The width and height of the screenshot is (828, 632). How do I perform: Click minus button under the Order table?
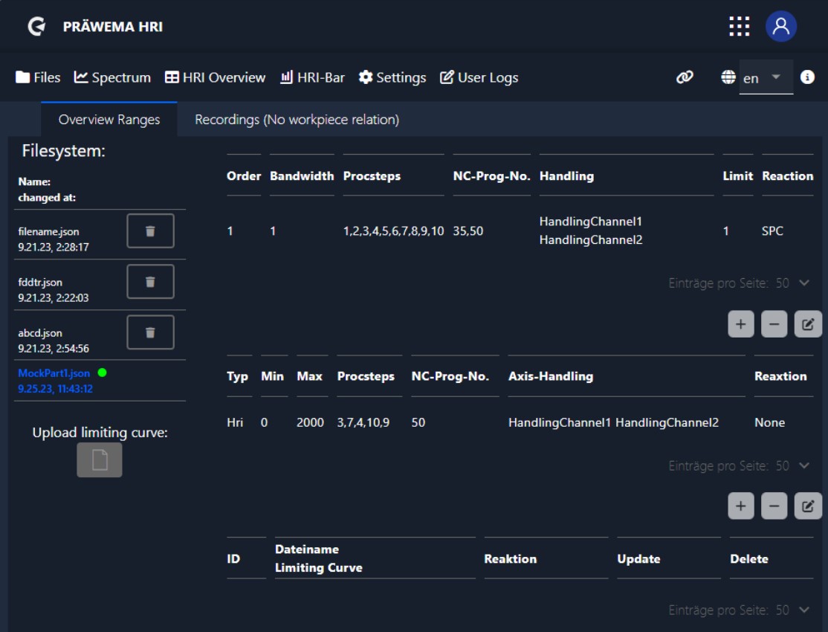tap(774, 325)
